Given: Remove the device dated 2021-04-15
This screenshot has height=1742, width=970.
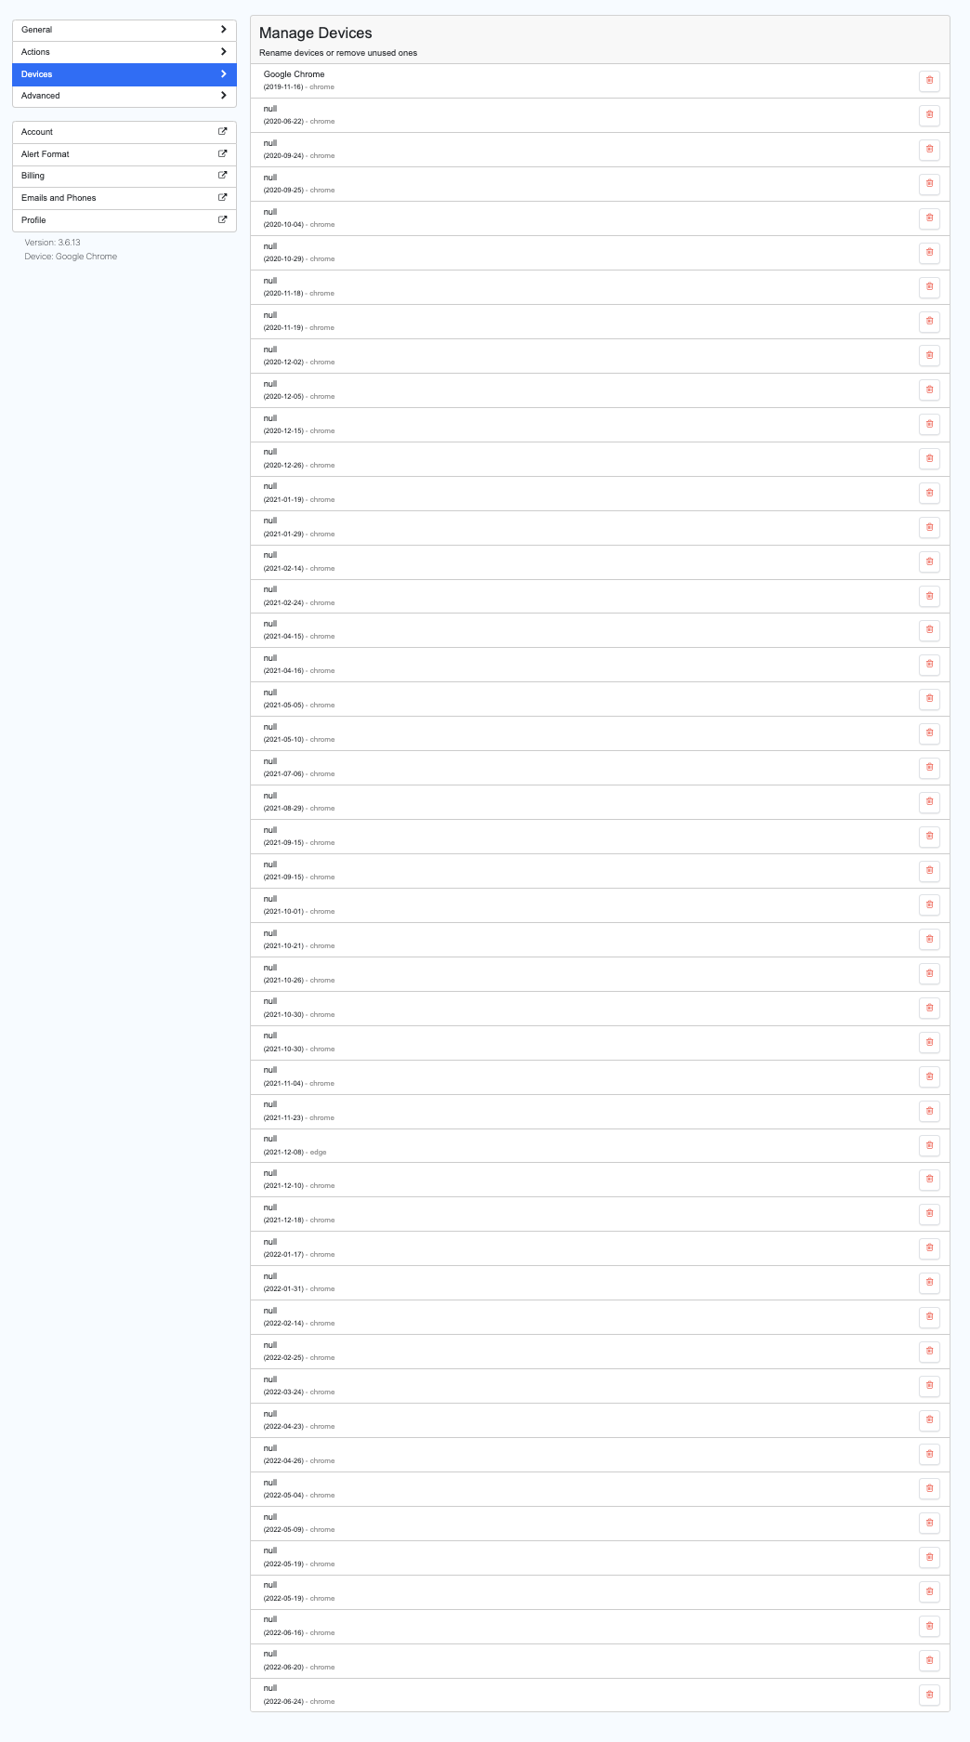Looking at the screenshot, I should [x=929, y=630].
